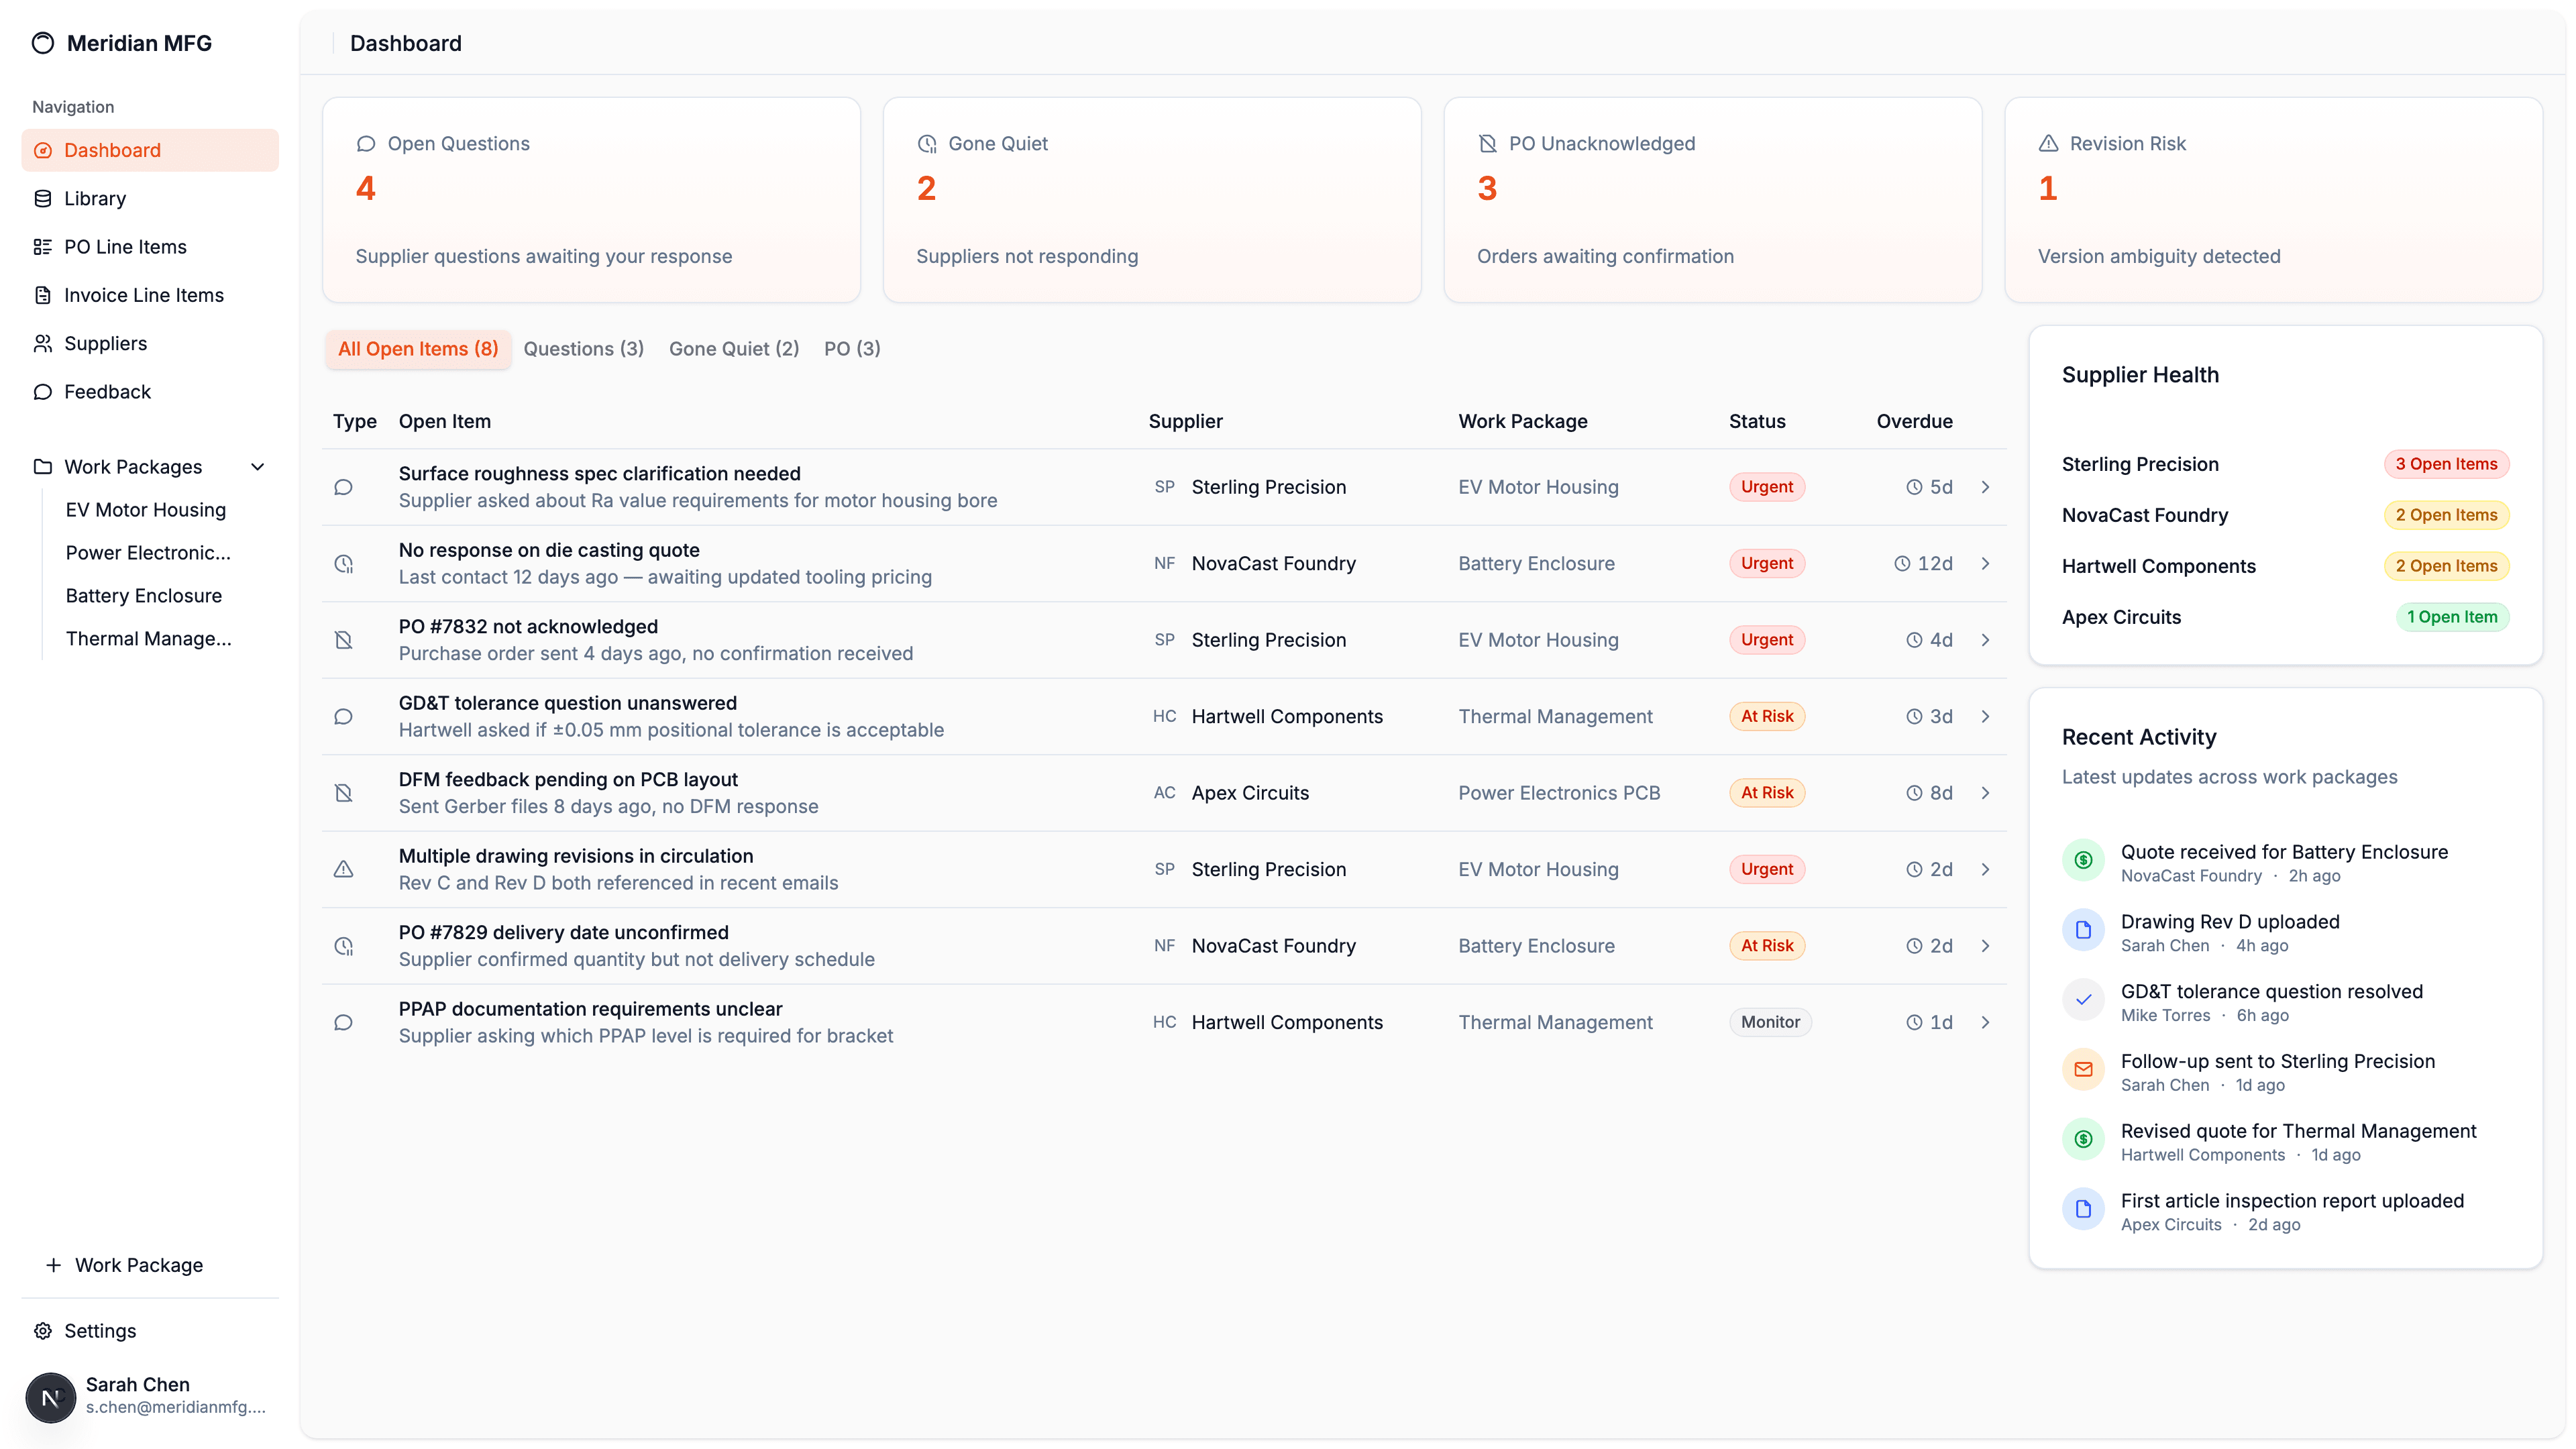Click the PO Line Items navigation icon
The image size is (2576, 1449).
[x=43, y=246]
